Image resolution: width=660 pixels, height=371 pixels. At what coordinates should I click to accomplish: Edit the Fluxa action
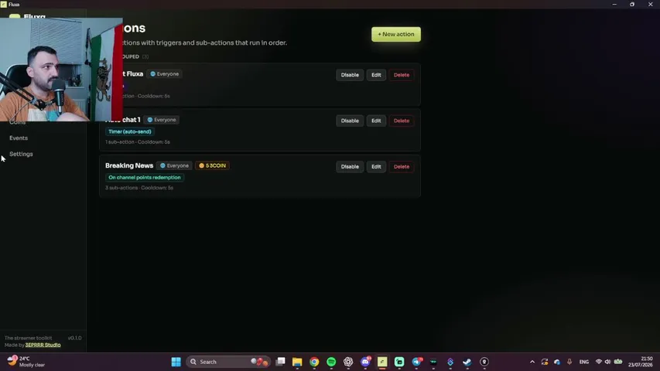(x=376, y=75)
